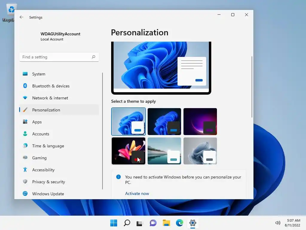
Task: Go to Privacy & security settings
Action: tap(59, 182)
